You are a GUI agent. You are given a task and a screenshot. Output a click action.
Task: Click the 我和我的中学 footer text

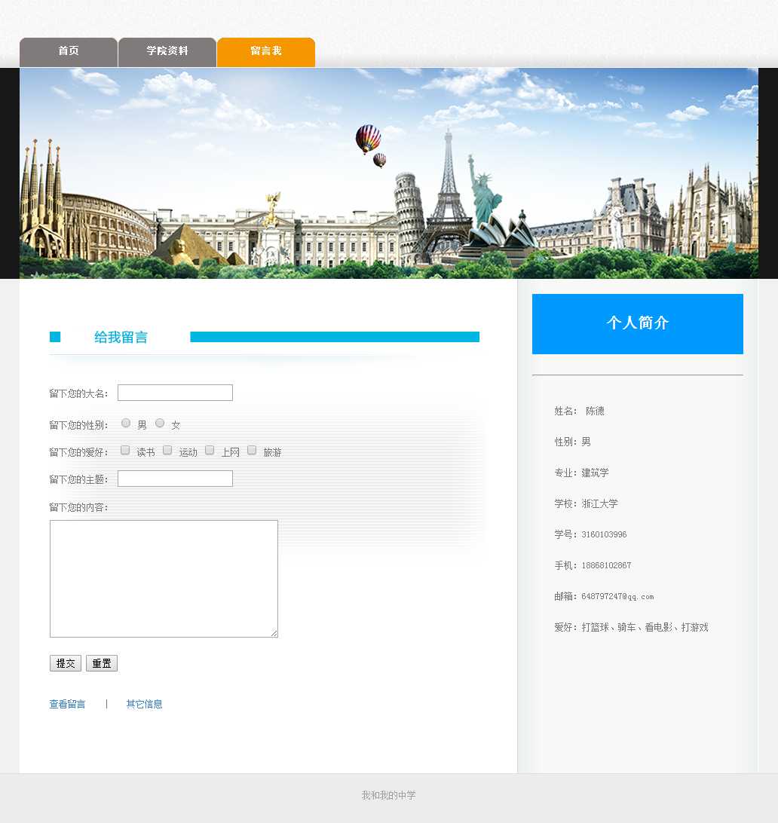click(x=388, y=795)
